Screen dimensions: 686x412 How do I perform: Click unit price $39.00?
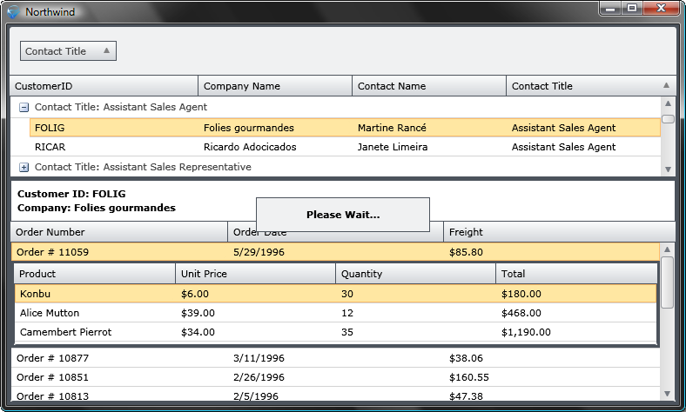click(x=198, y=313)
